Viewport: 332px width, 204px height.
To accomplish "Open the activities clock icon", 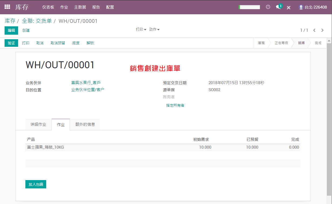I will [268, 7].
